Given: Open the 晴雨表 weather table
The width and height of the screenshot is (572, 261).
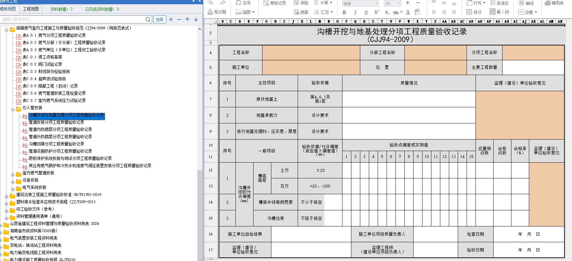Looking at the screenshot, I should pyautogui.click(x=554, y=3).
